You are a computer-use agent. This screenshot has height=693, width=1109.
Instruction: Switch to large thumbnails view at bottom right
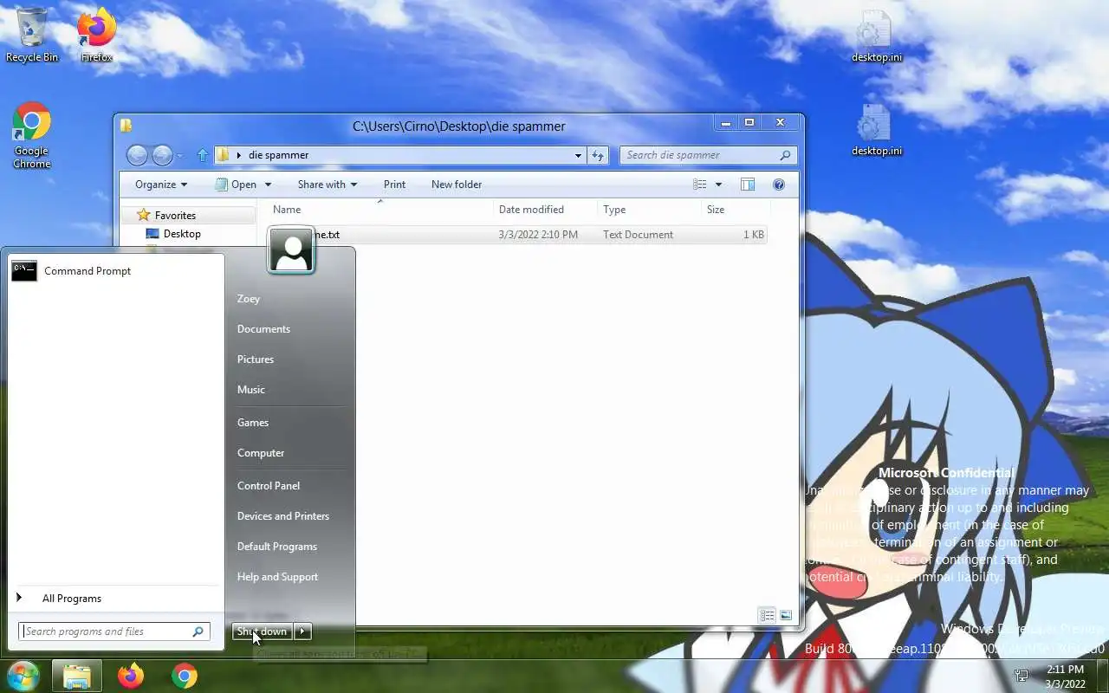click(x=786, y=616)
